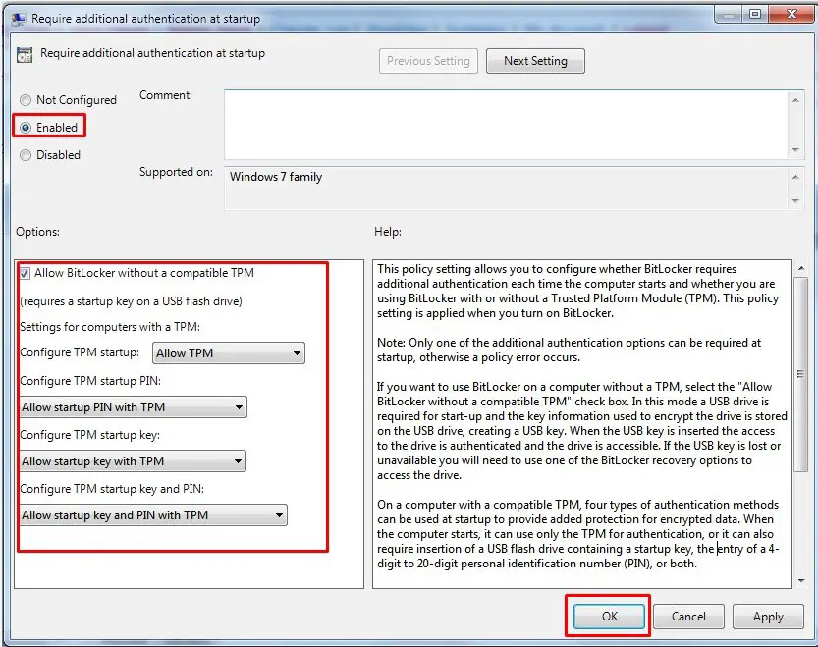Click '(requires a startup key on a USB flash drive)'
Viewport: 818px width, 647px height.
[x=131, y=301]
